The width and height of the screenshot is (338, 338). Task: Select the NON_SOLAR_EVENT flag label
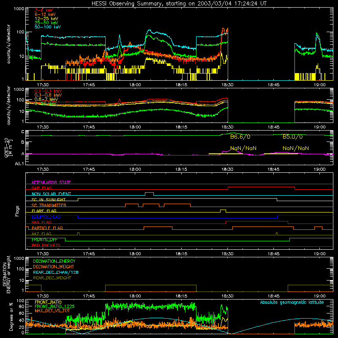[51, 194]
